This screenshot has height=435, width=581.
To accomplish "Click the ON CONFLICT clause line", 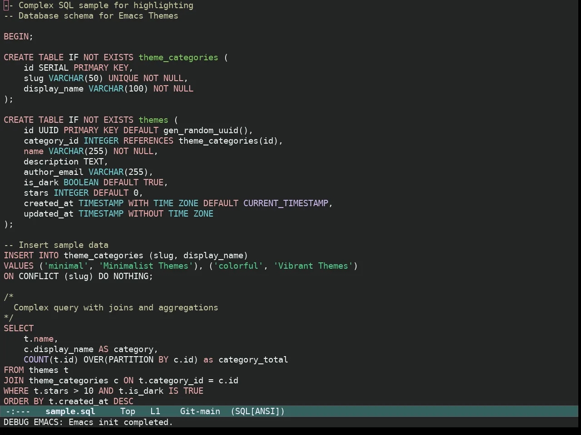I will 79,276.
